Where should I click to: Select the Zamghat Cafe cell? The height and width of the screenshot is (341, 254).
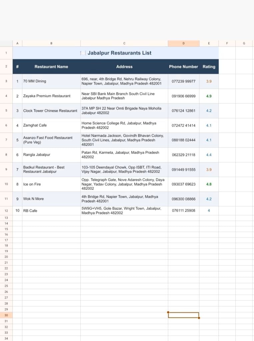51,125
